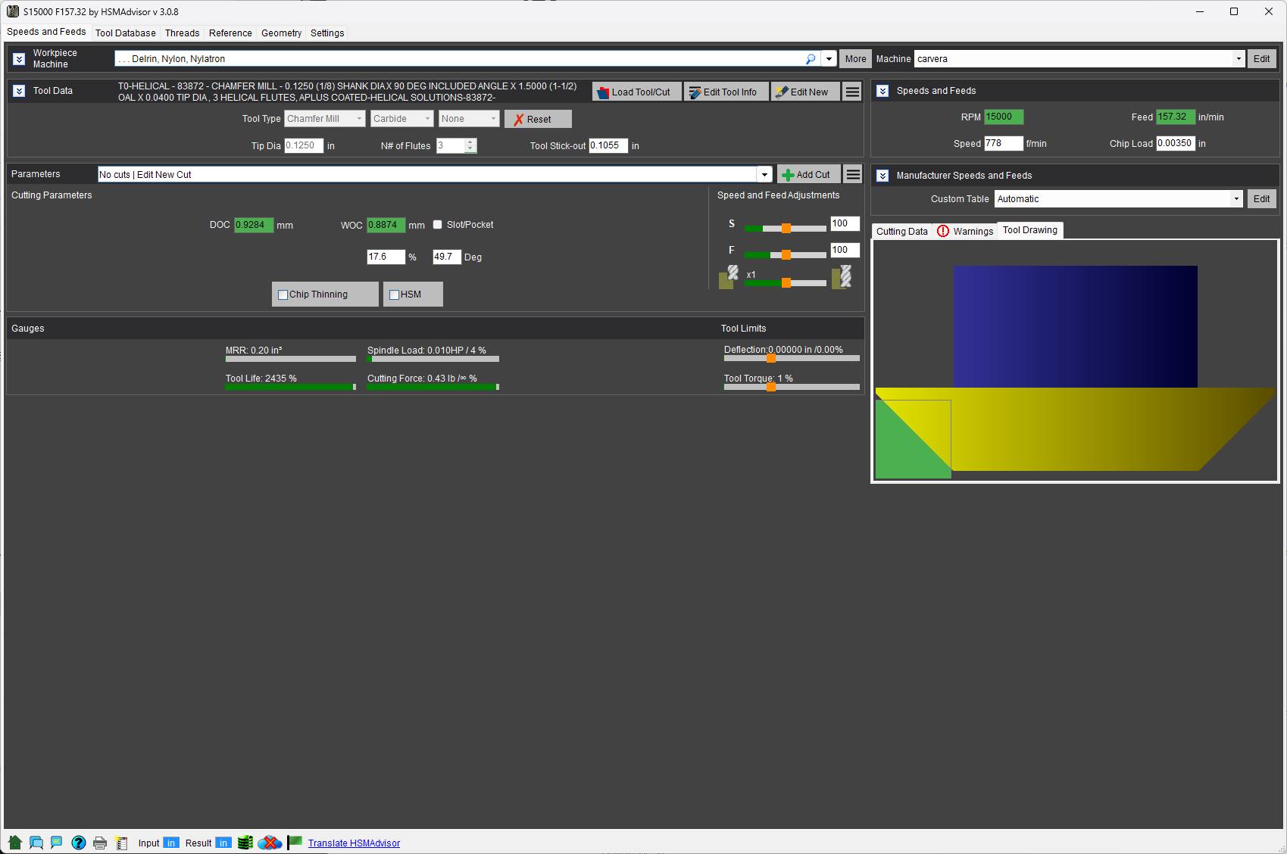Click the S speed adjustment slider

(x=786, y=228)
